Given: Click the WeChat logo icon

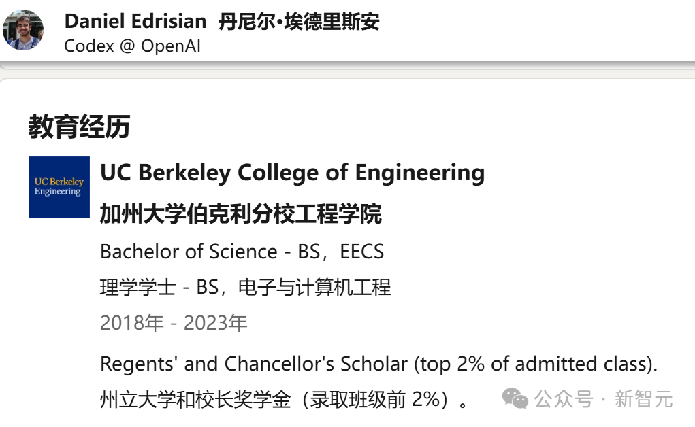Looking at the screenshot, I should pos(515,399).
